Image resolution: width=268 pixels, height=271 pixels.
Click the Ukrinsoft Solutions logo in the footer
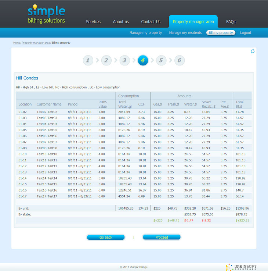[x=241, y=267]
